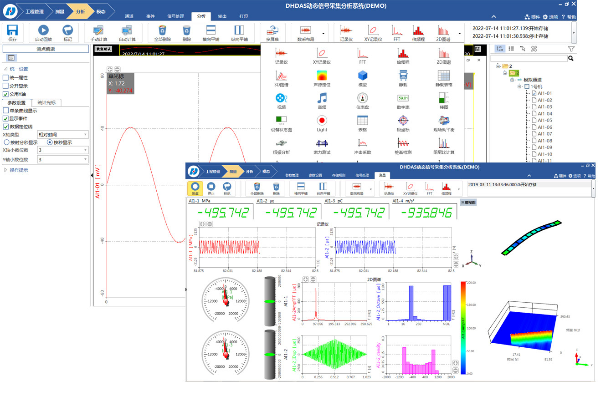Open the channel tree filter funnel
Viewport: 611px width, 401px height.
[571, 49]
